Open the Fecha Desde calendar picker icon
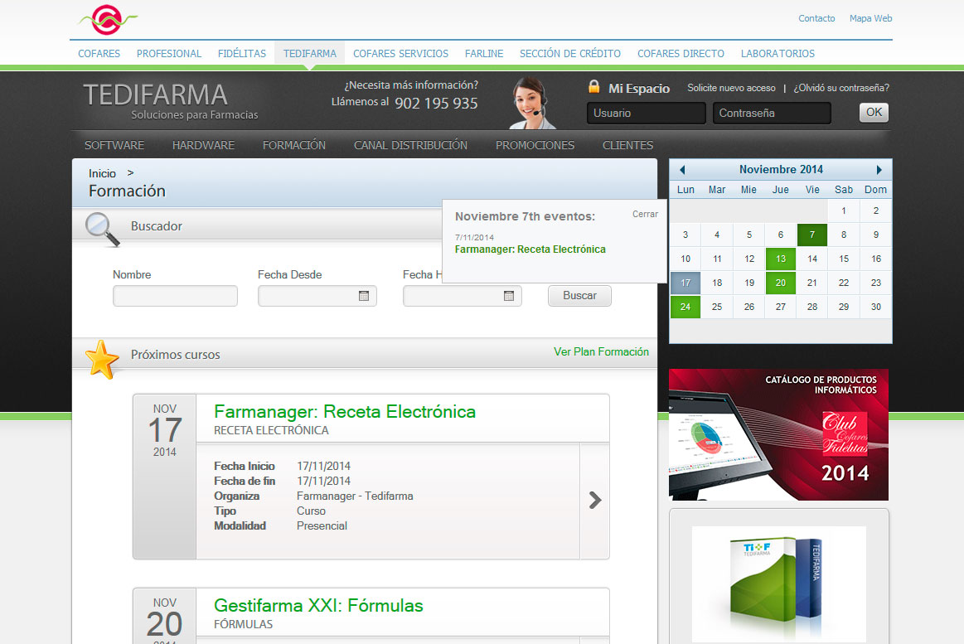 pyautogui.click(x=363, y=296)
